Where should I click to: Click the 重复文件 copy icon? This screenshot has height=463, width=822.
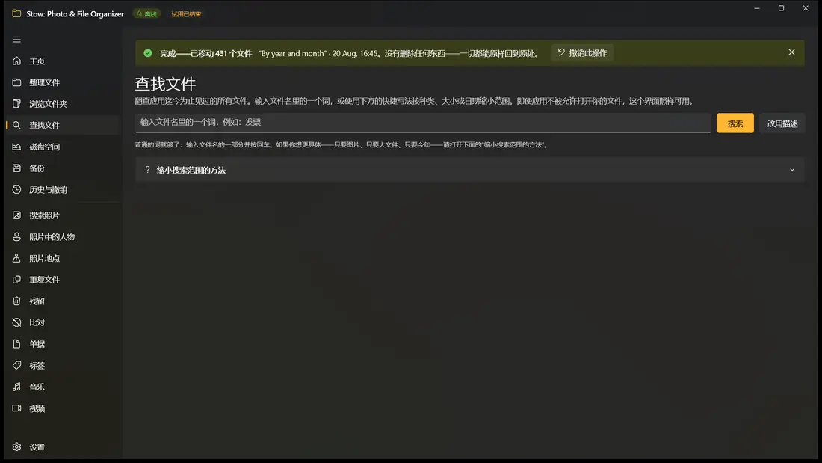(x=16, y=279)
